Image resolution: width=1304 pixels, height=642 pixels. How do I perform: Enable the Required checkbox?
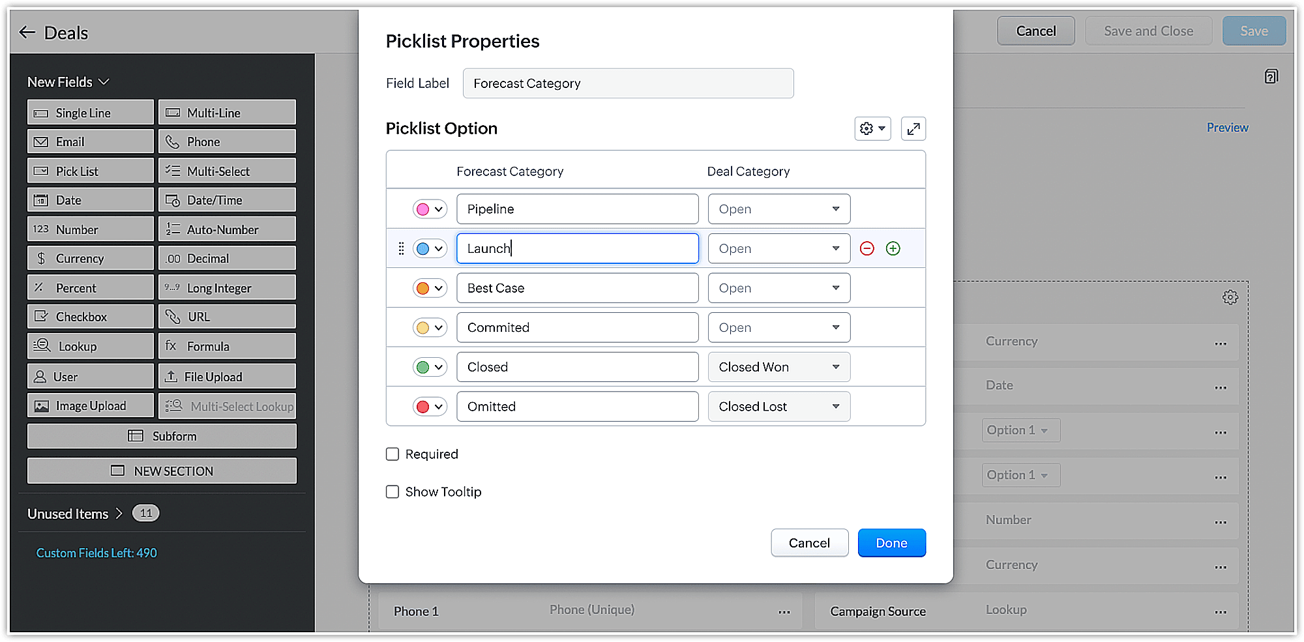coord(393,454)
